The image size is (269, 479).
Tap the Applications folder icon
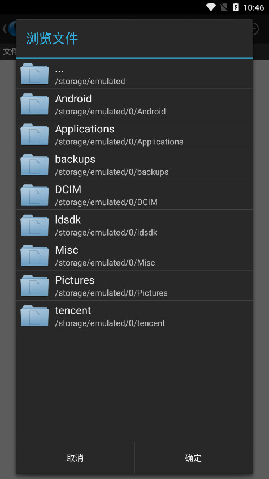(34, 134)
